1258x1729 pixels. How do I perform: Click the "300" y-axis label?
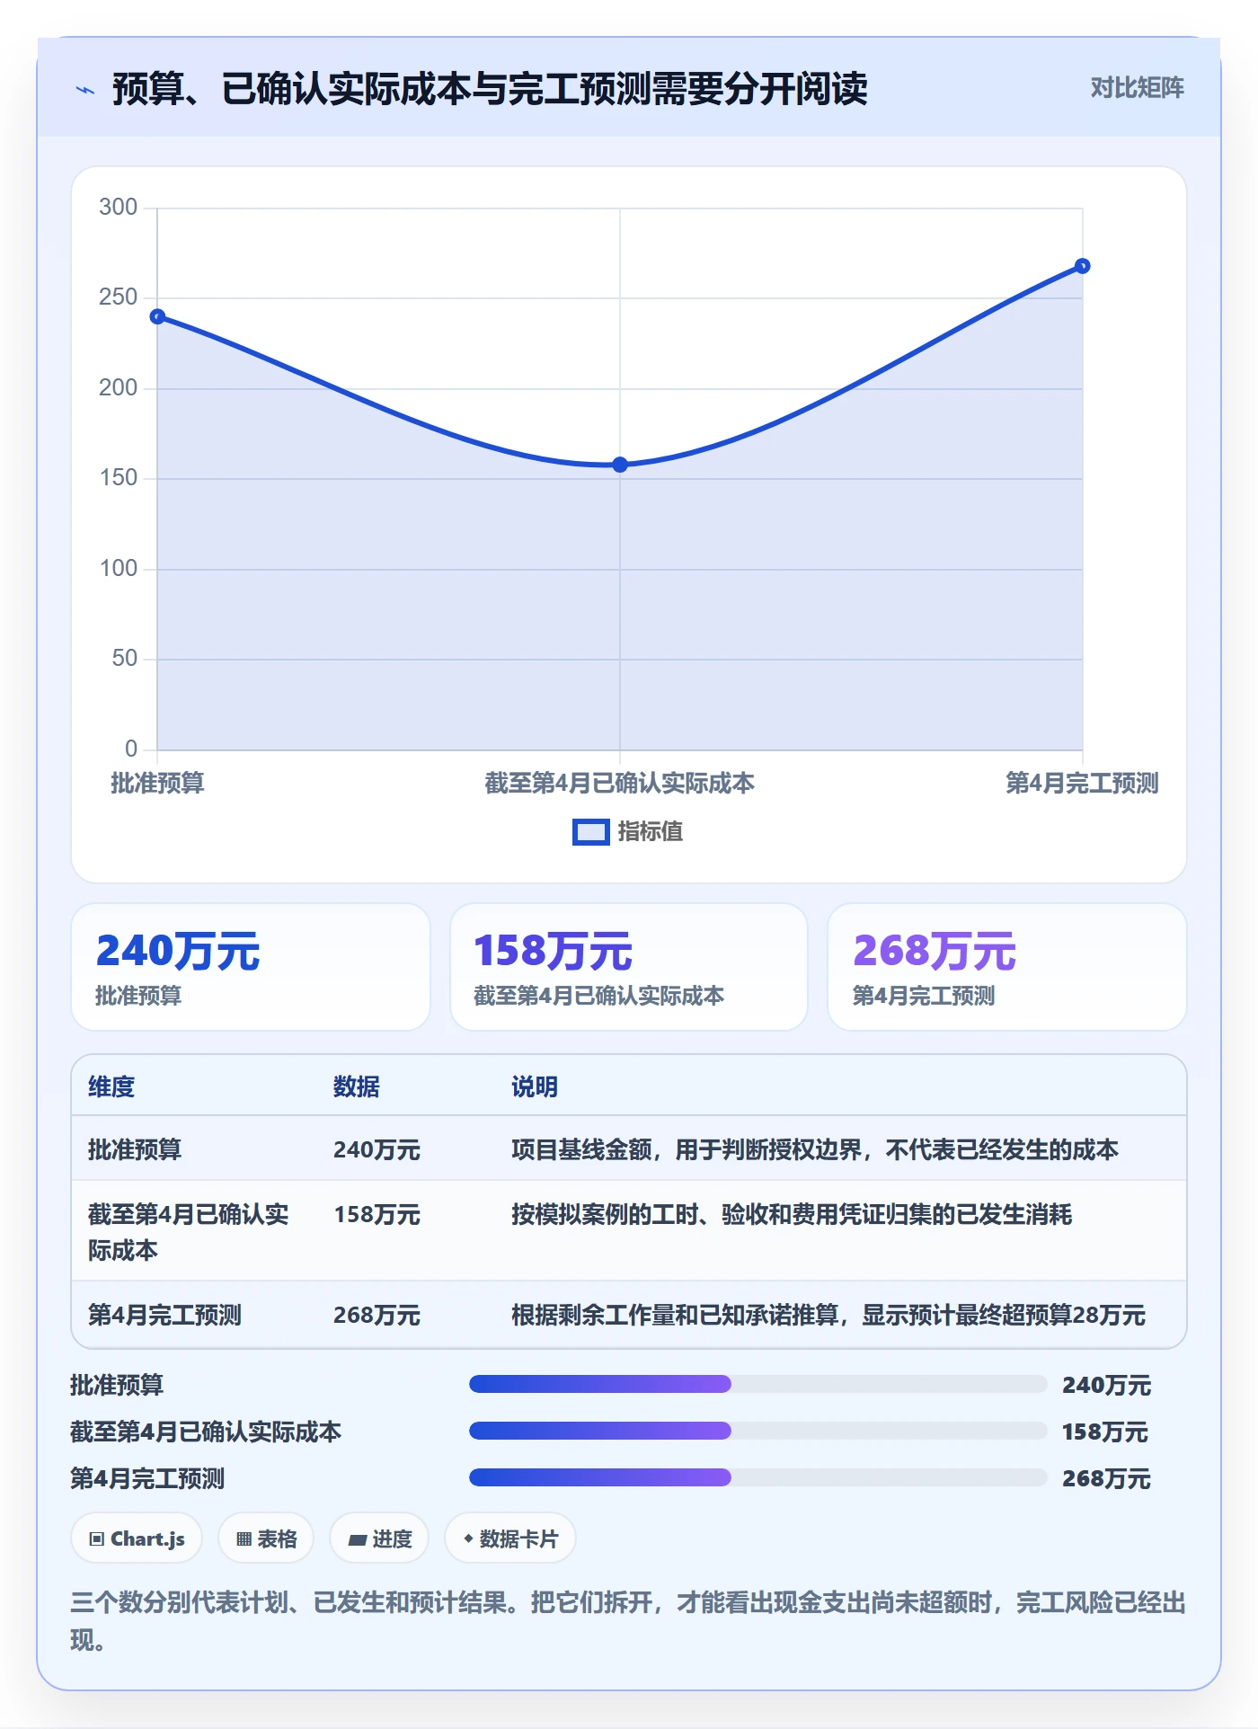(118, 208)
